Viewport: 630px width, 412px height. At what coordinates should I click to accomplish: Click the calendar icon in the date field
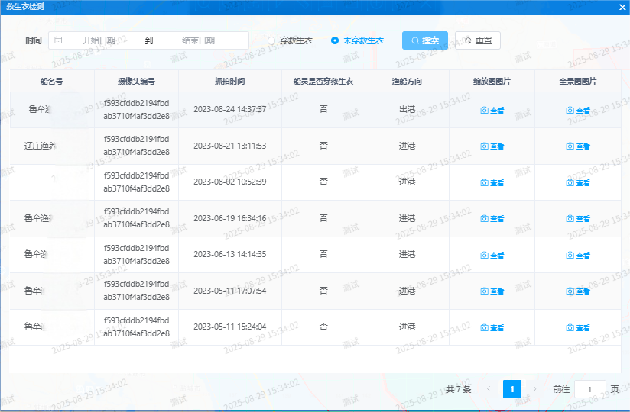tap(58, 40)
